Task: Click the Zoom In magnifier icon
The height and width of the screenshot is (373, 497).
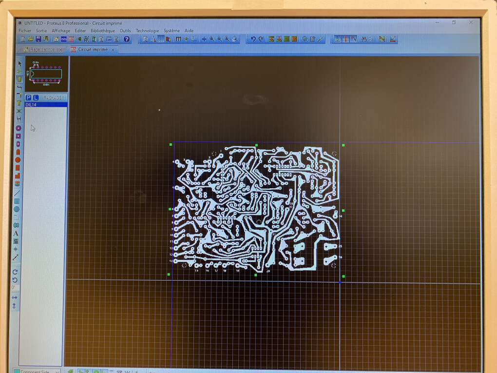Action: tap(212, 39)
